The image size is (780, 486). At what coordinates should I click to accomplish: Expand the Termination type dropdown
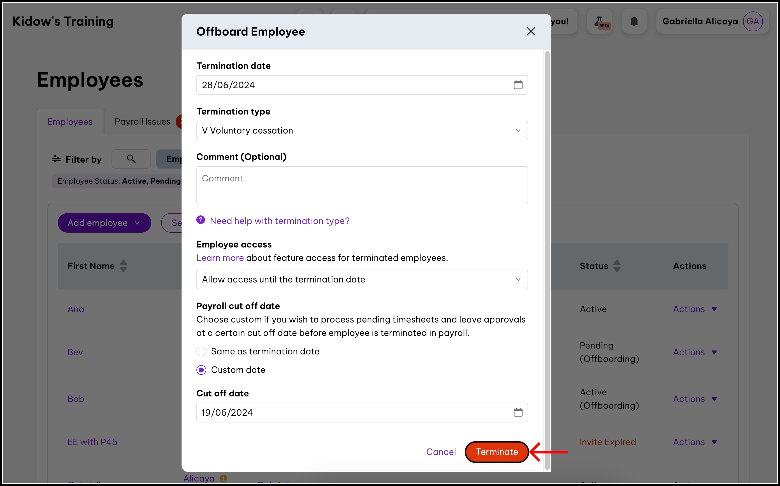362,130
